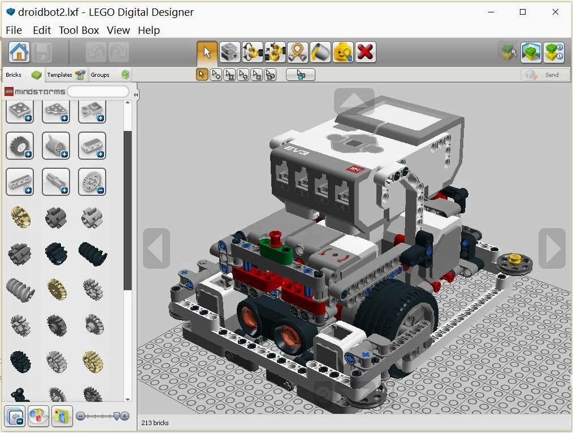Open the Groups tab
Image resolution: width=573 pixels, height=433 pixels.
(x=110, y=75)
